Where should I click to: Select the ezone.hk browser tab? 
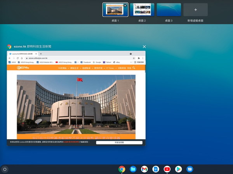pyautogui.click(x=22, y=54)
